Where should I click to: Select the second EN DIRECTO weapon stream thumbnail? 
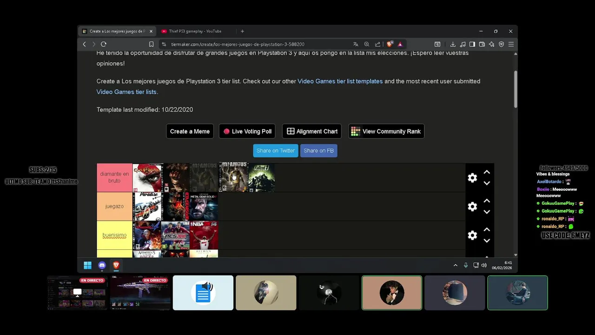tap(140, 293)
